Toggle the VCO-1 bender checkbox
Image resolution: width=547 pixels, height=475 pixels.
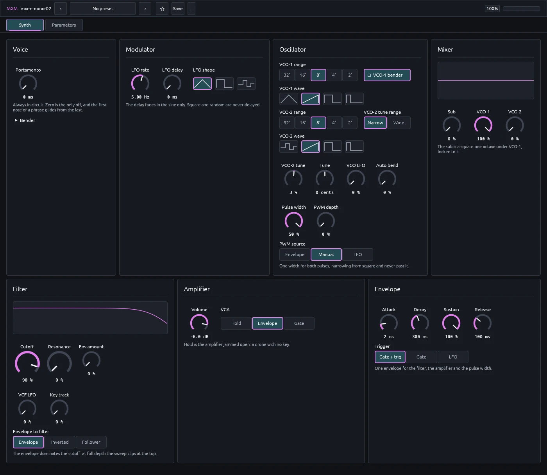[387, 75]
